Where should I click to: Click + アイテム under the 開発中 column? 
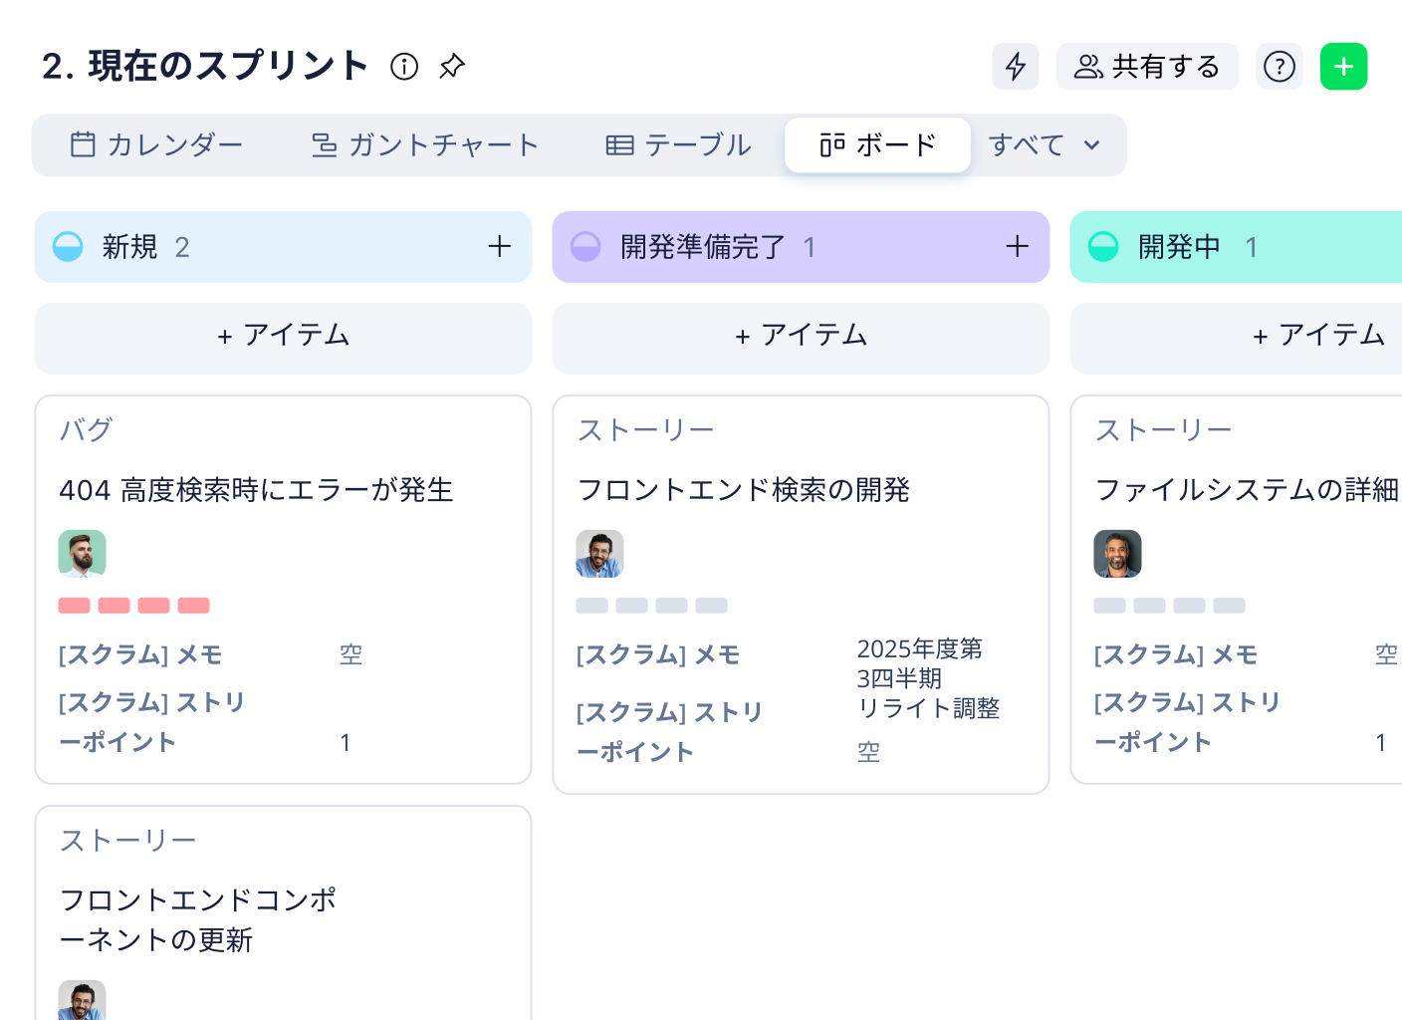(1236, 339)
